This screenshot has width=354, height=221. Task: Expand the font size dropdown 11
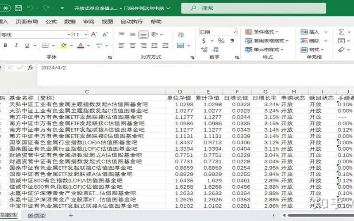click(x=85, y=35)
